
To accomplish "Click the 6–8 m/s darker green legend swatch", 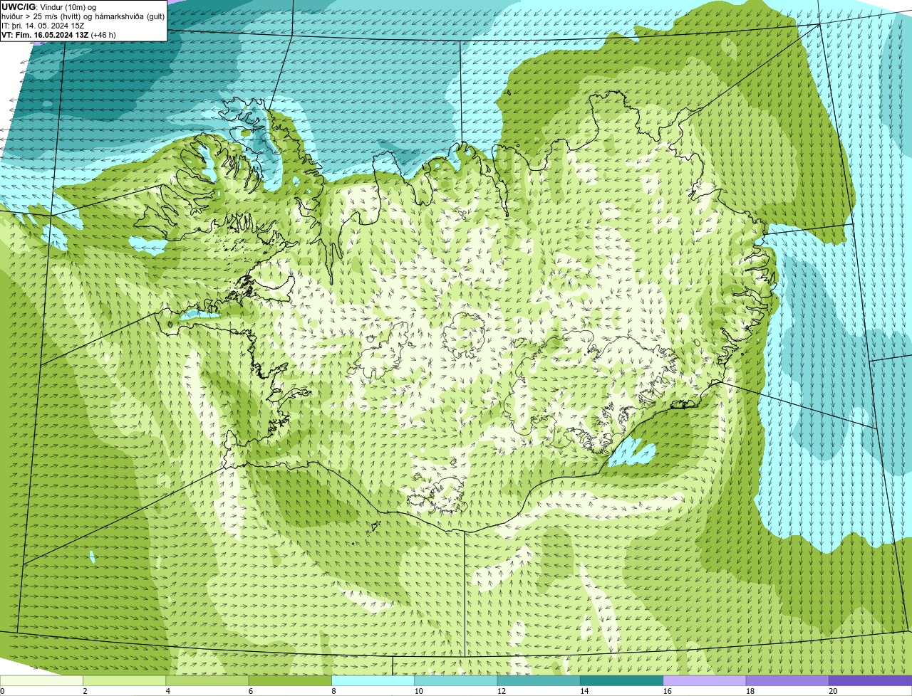I will 290,680.
